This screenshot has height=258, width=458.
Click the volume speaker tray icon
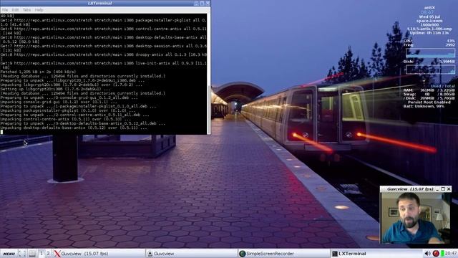point(428,254)
